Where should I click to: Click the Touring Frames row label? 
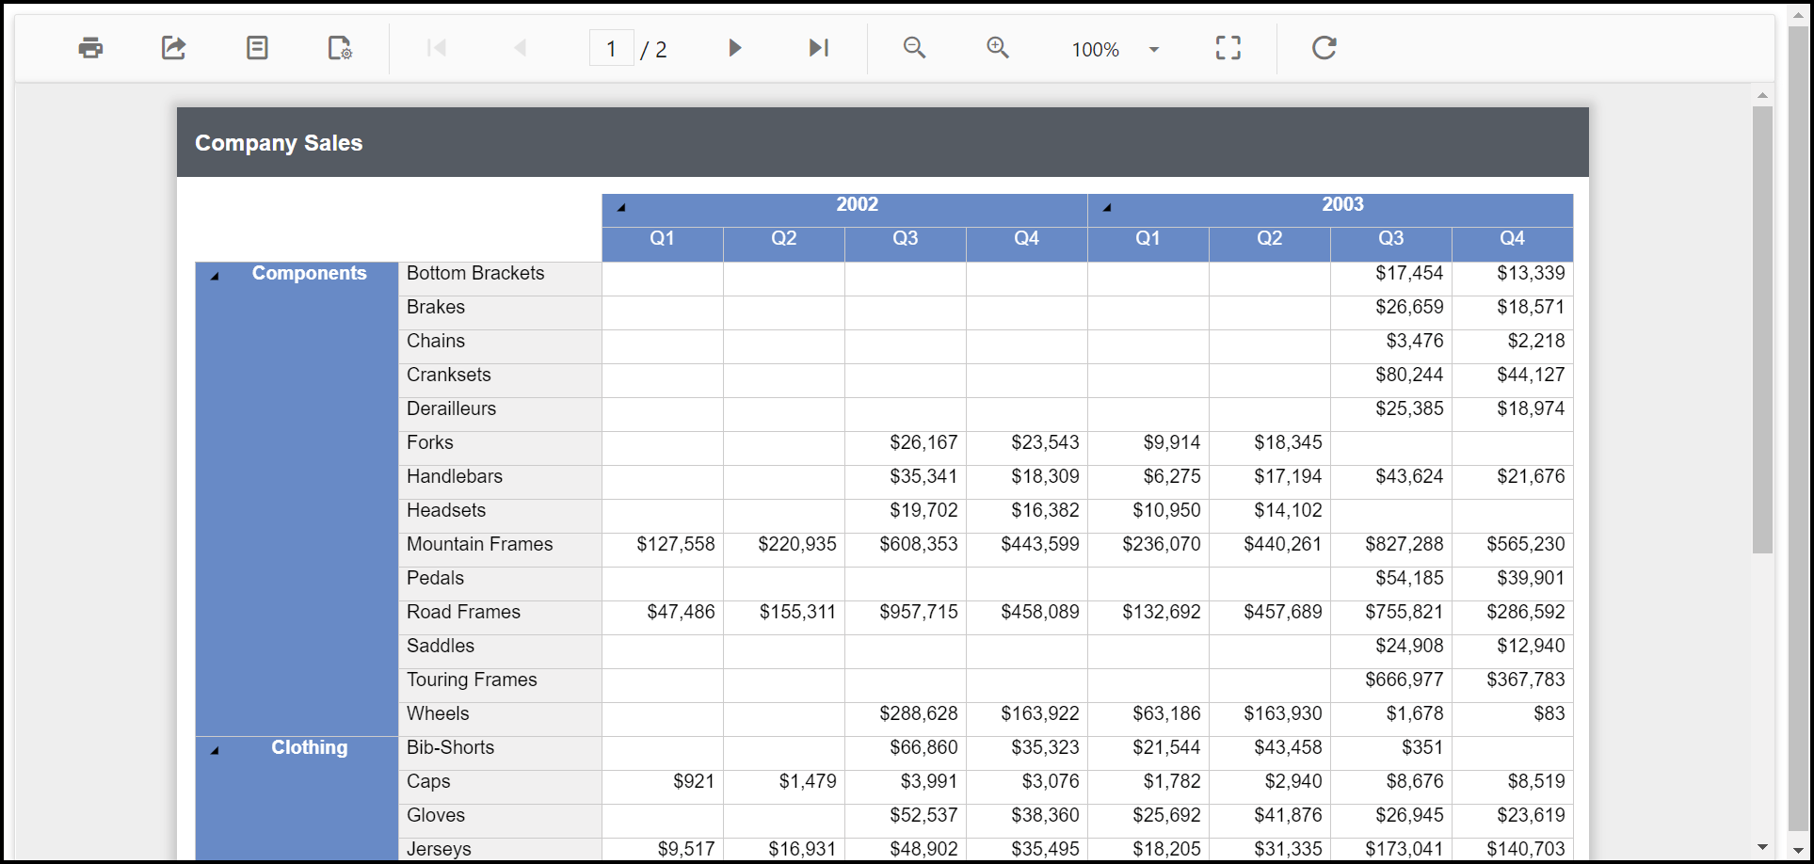pyautogui.click(x=472, y=680)
